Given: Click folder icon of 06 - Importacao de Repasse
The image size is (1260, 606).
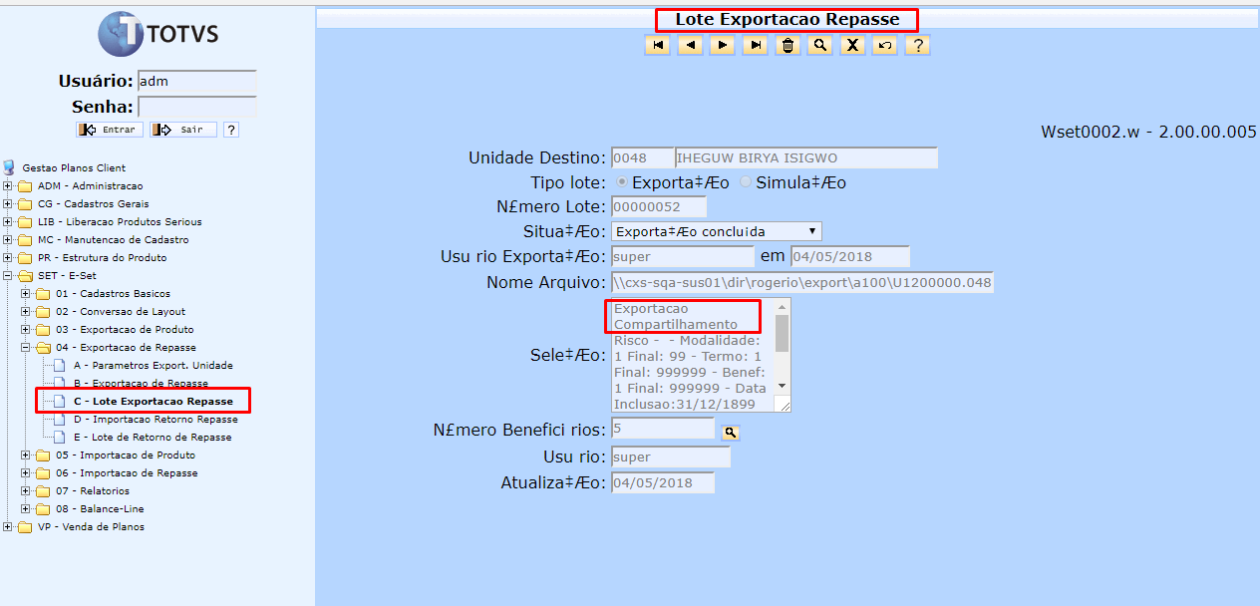Looking at the screenshot, I should pos(43,472).
